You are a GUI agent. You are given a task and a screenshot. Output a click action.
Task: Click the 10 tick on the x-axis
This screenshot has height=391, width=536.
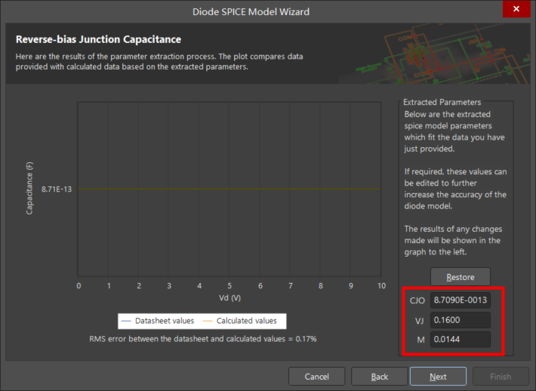point(380,285)
